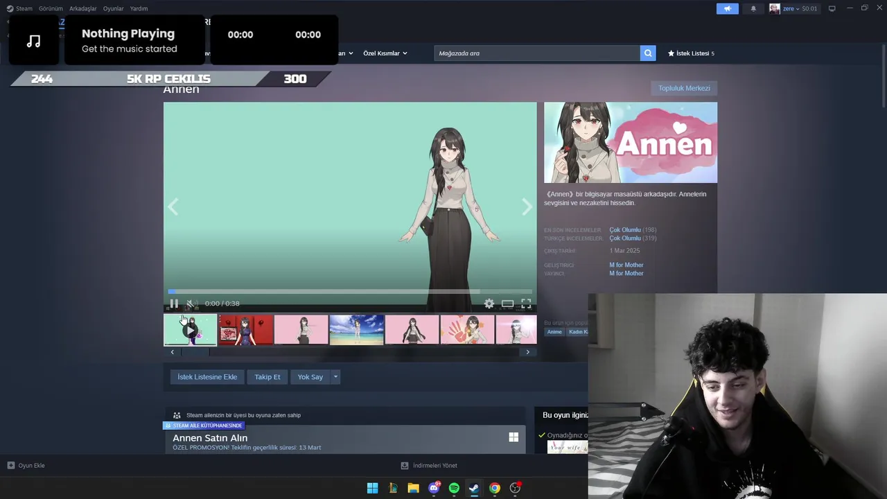
Task: Open the Arkadaşlar menu
Action: (83, 8)
